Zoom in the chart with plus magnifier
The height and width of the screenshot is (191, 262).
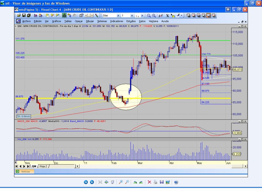[x=154, y=16]
